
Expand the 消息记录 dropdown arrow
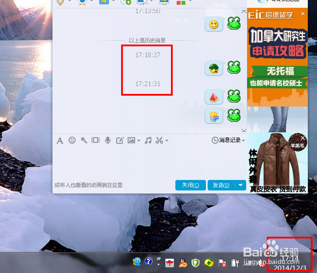[243, 140]
